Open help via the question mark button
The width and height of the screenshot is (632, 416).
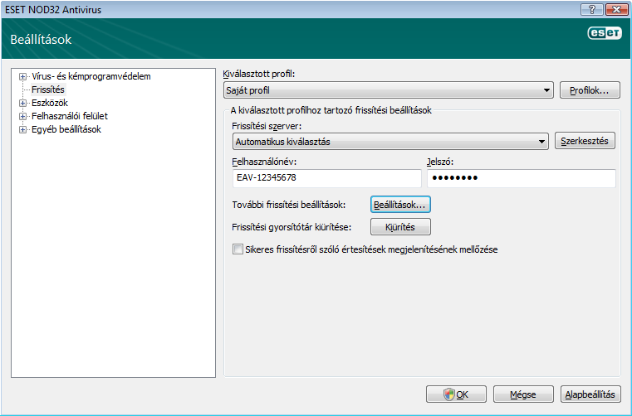592,9
